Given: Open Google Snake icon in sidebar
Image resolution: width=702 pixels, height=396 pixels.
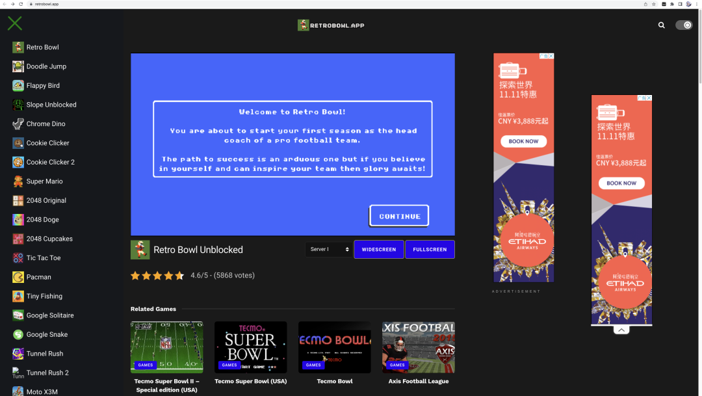Looking at the screenshot, I should click(x=18, y=335).
